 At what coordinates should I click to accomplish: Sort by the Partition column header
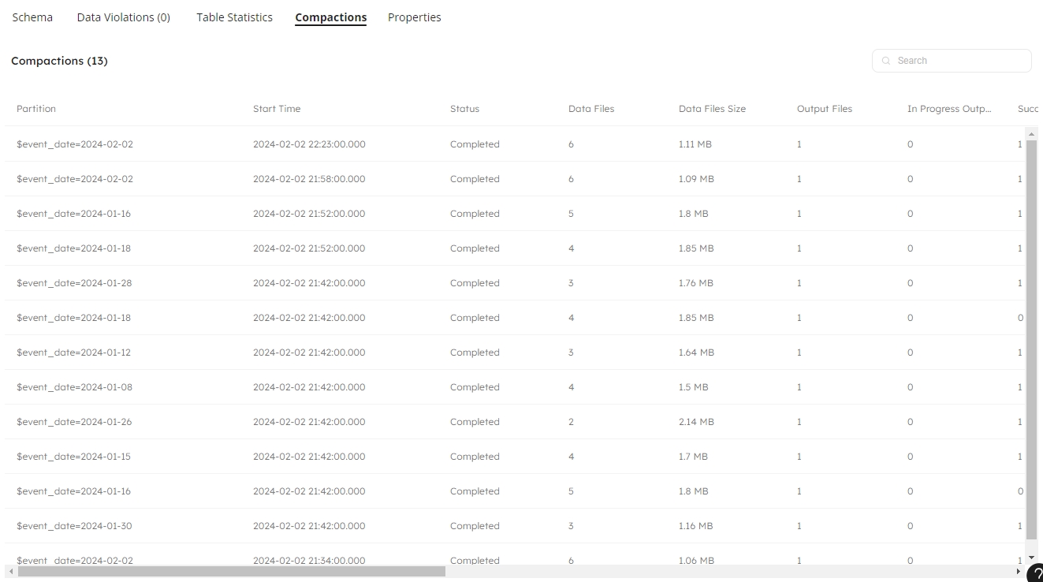[36, 109]
